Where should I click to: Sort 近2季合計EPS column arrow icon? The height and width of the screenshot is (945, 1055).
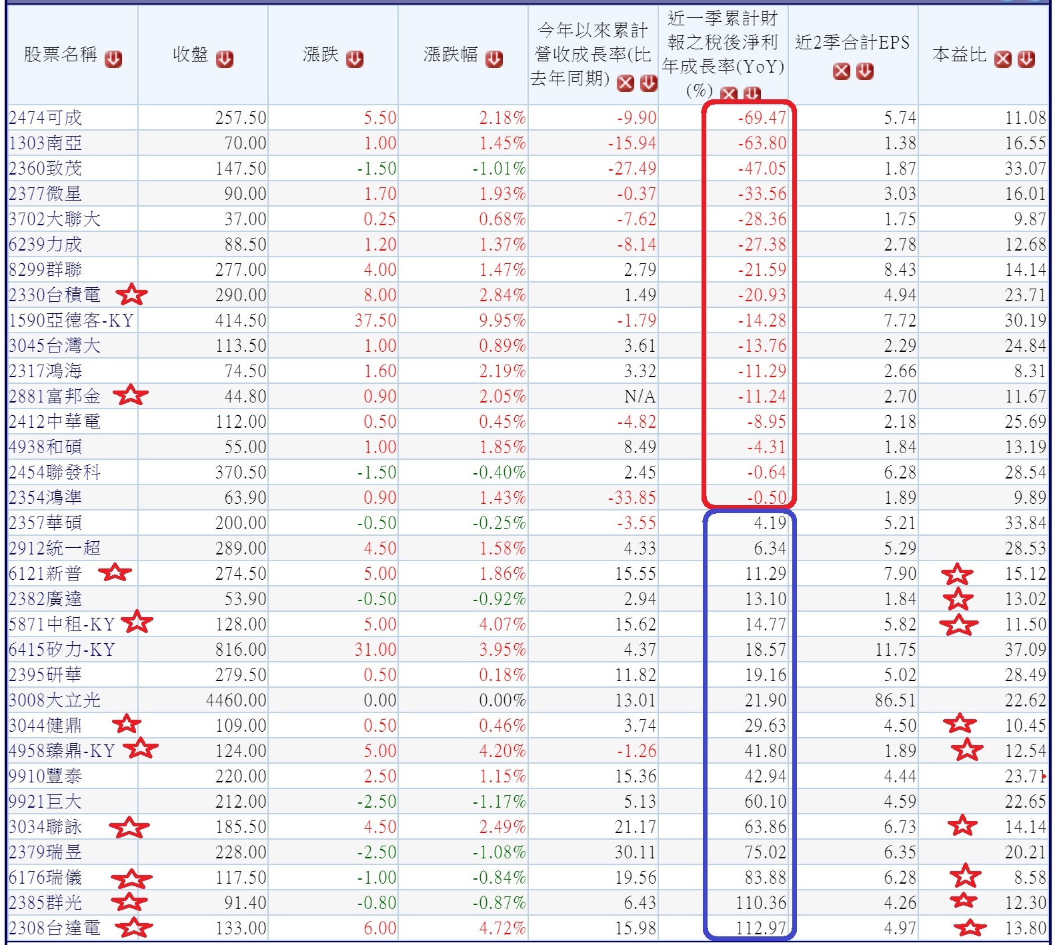(865, 71)
